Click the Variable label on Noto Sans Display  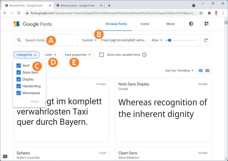[203, 84]
